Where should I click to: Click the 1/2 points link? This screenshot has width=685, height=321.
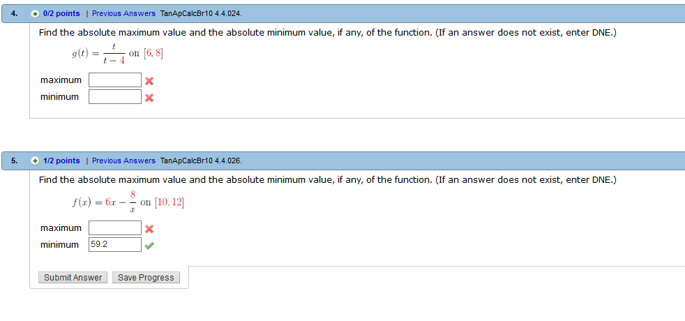click(61, 160)
